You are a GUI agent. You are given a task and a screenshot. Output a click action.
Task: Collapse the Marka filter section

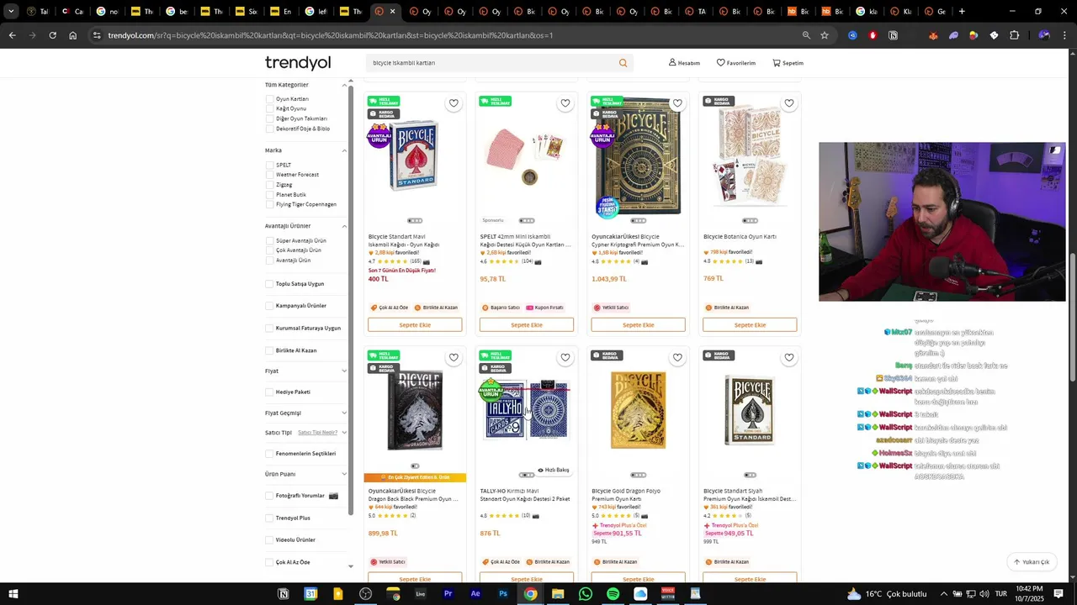click(x=344, y=150)
